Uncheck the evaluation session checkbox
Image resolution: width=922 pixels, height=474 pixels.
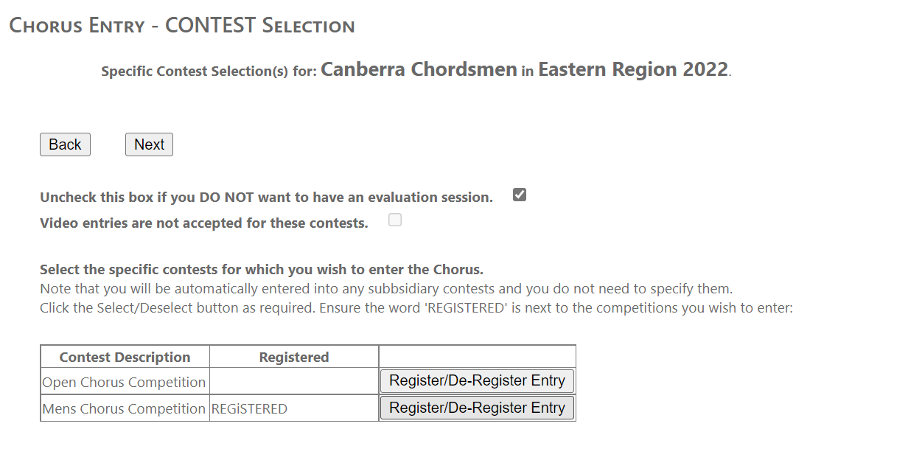point(520,195)
